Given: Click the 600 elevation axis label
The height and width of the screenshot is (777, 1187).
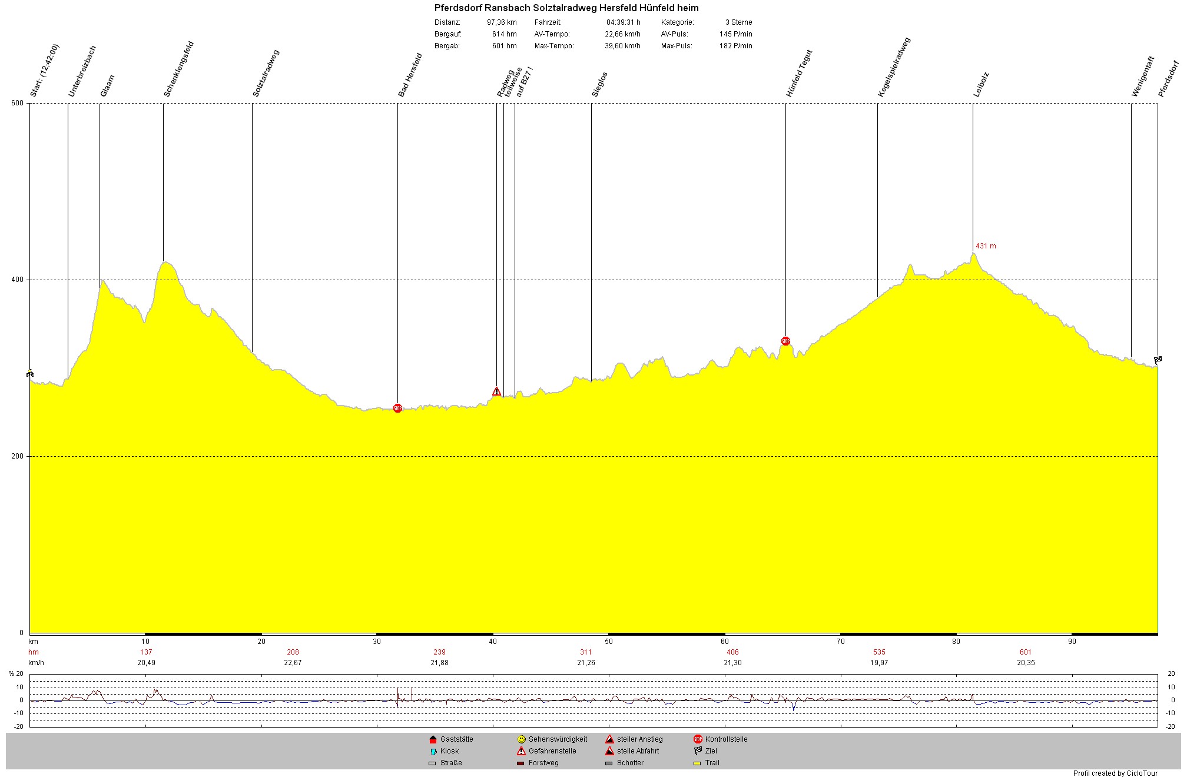Looking at the screenshot, I should (x=18, y=103).
